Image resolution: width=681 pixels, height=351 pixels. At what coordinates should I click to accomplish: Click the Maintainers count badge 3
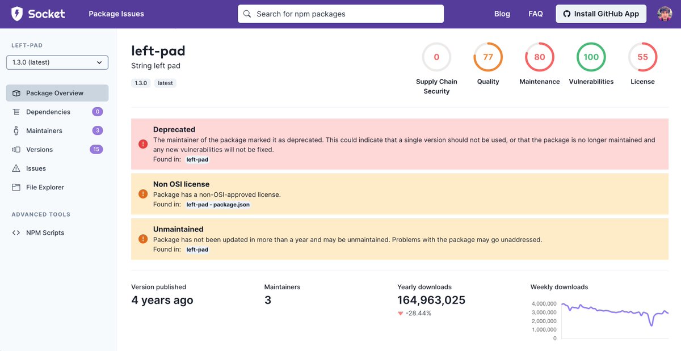[x=98, y=130]
